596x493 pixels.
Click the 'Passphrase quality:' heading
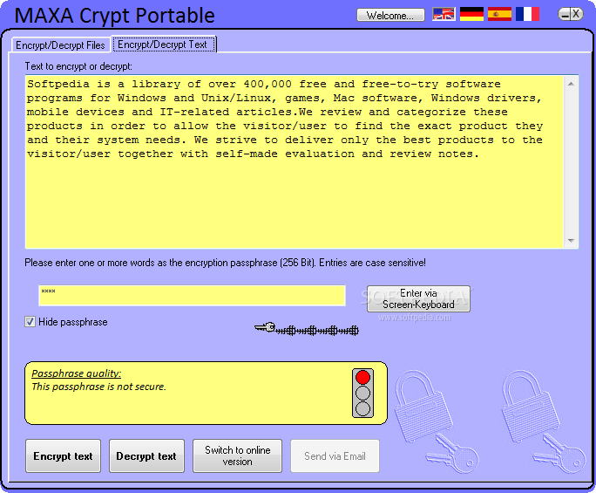[x=77, y=373]
